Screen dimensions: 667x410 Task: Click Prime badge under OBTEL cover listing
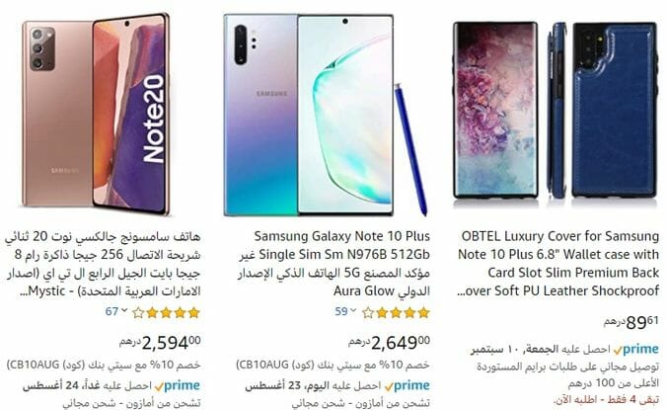point(636,350)
